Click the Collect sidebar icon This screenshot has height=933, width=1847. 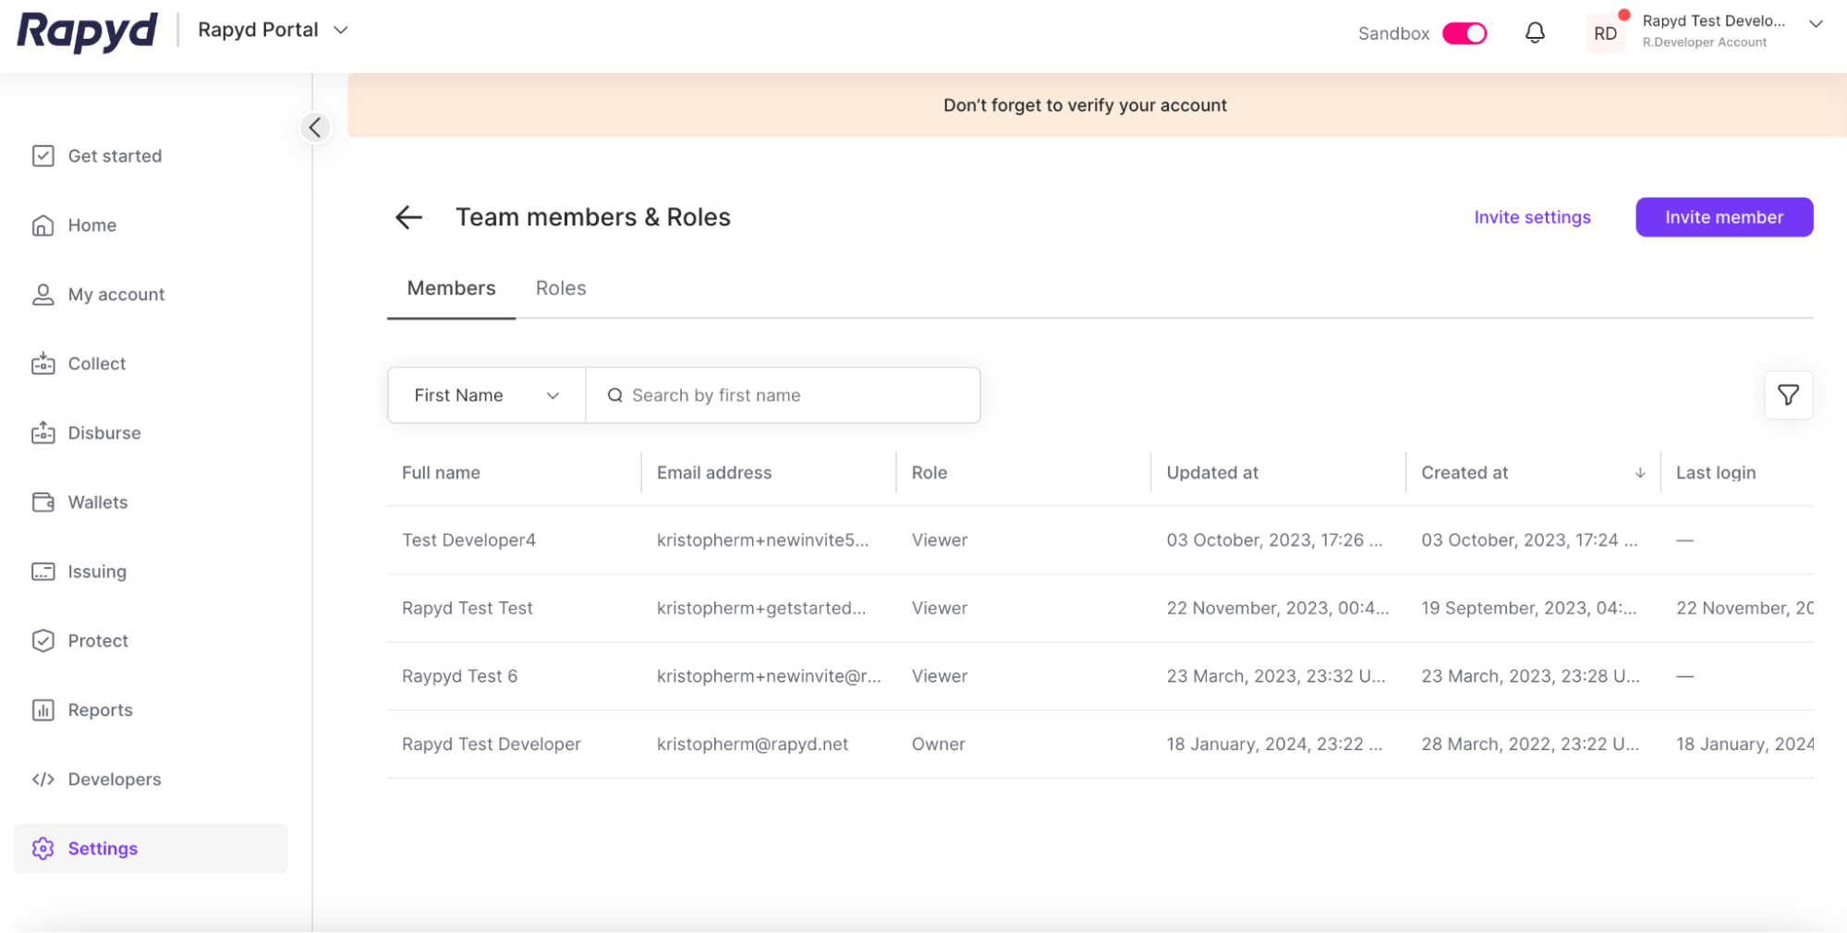coord(43,364)
